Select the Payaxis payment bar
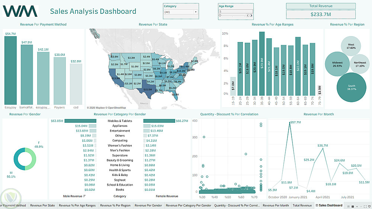The width and height of the screenshot is (372, 209). point(60,81)
